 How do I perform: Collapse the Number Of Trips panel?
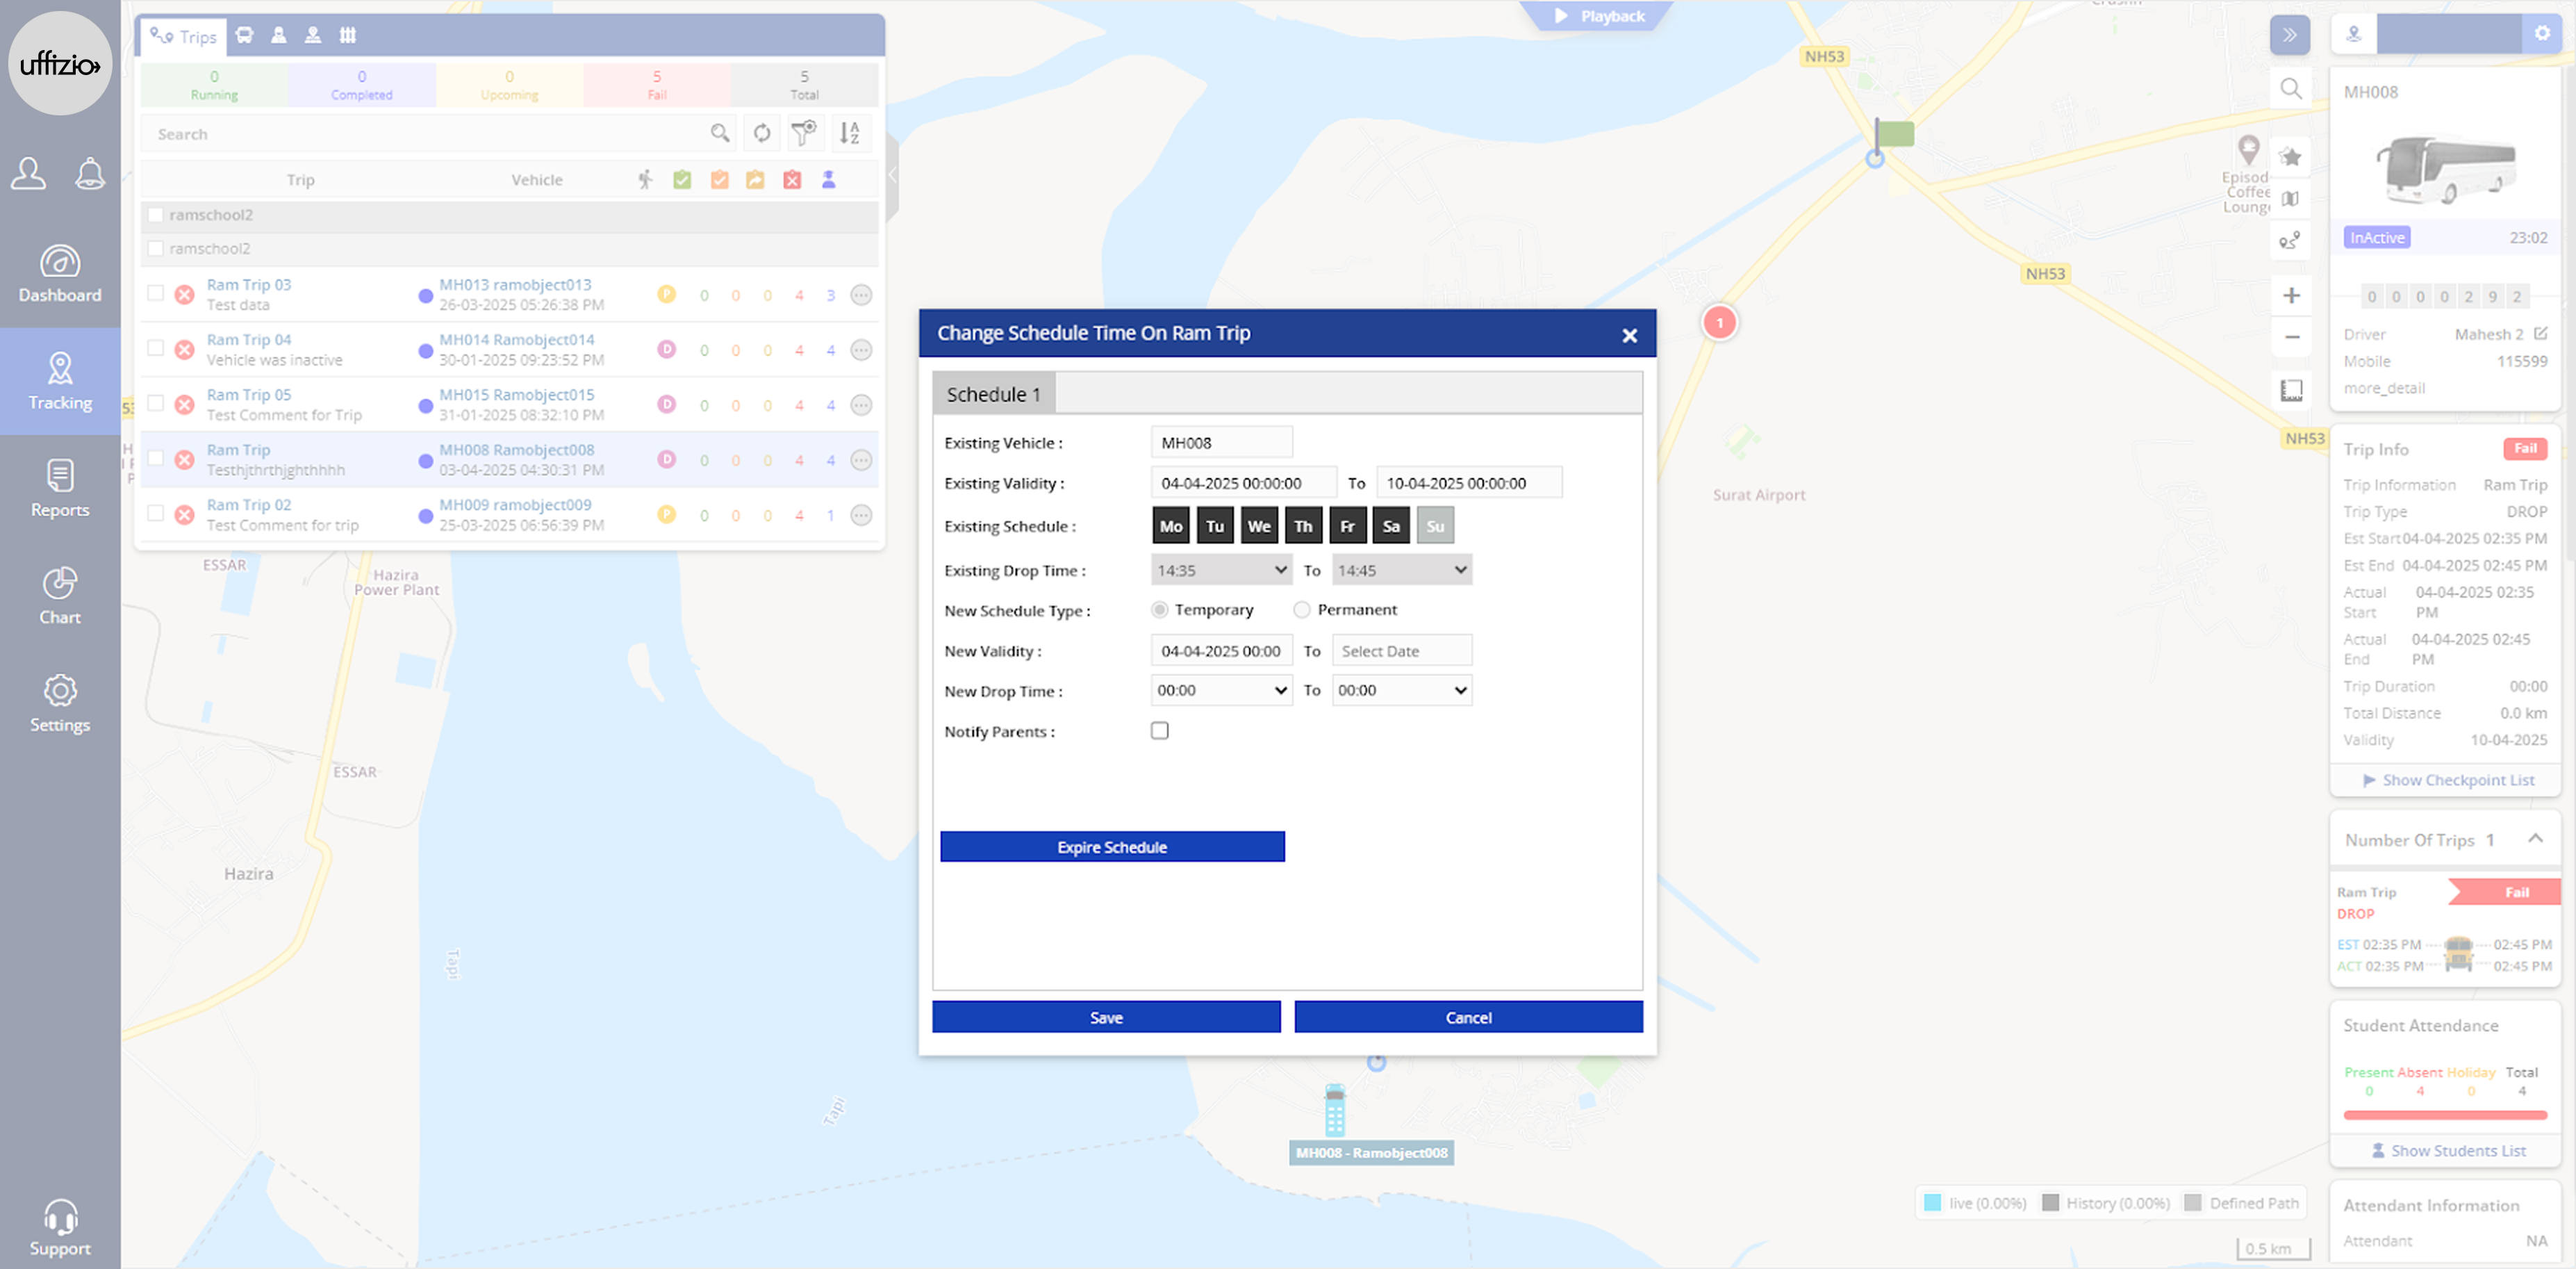click(2535, 838)
